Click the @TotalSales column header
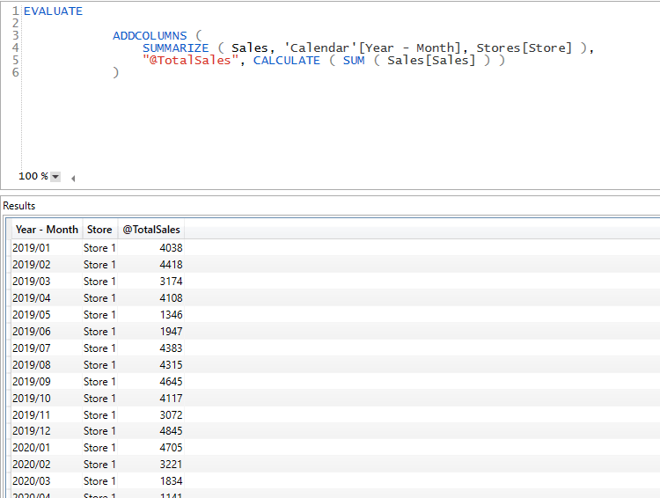The height and width of the screenshot is (498, 660). [x=150, y=230]
